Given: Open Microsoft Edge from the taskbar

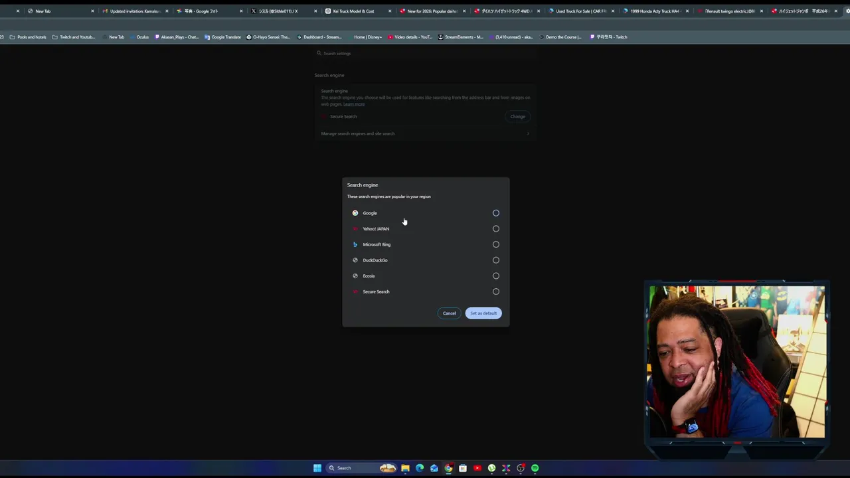Looking at the screenshot, I should pyautogui.click(x=420, y=468).
